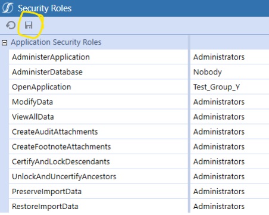Viewport: 269px width, 215px height.
Task: Edit Administrators value for UnlockAndUncertifyAncestors
Action: click(230, 176)
